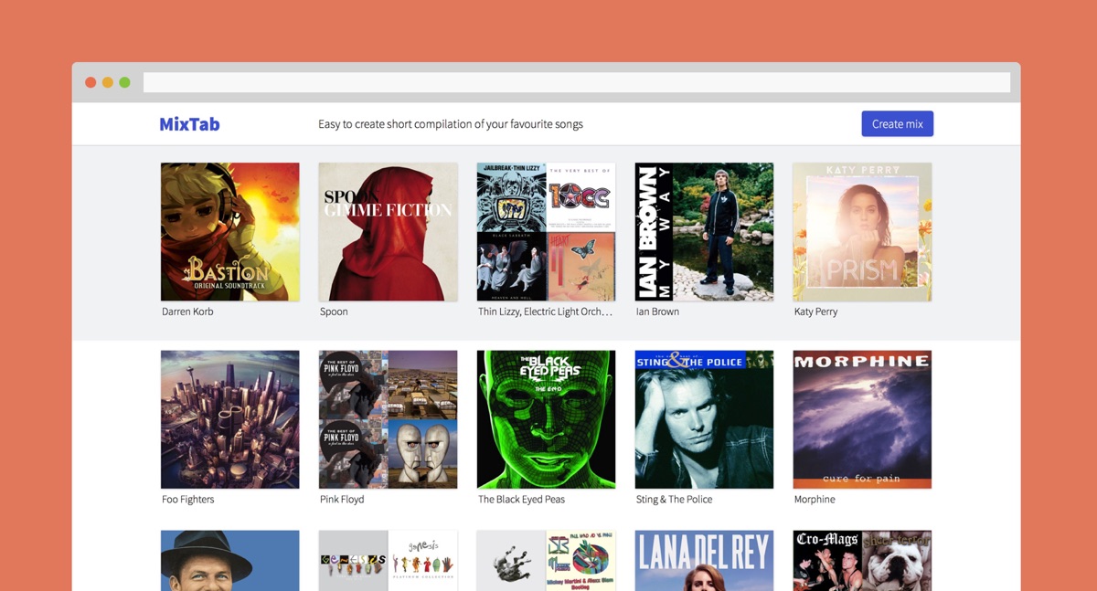Close the window with red button
The image size is (1097, 591).
tap(91, 82)
